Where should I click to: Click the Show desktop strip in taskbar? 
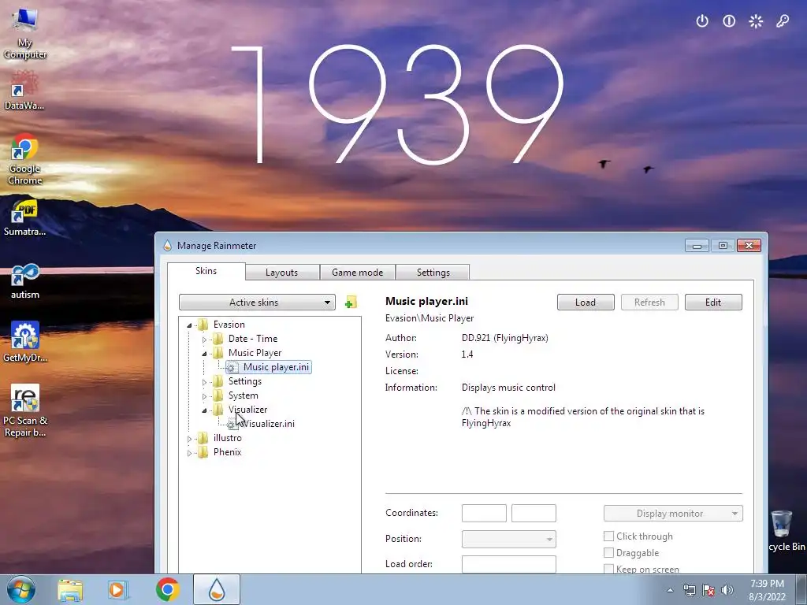click(x=801, y=589)
